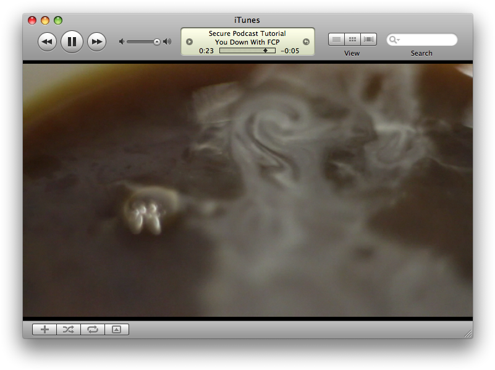Click inside the Search field
Screen dimensions: 495x370
(428, 40)
